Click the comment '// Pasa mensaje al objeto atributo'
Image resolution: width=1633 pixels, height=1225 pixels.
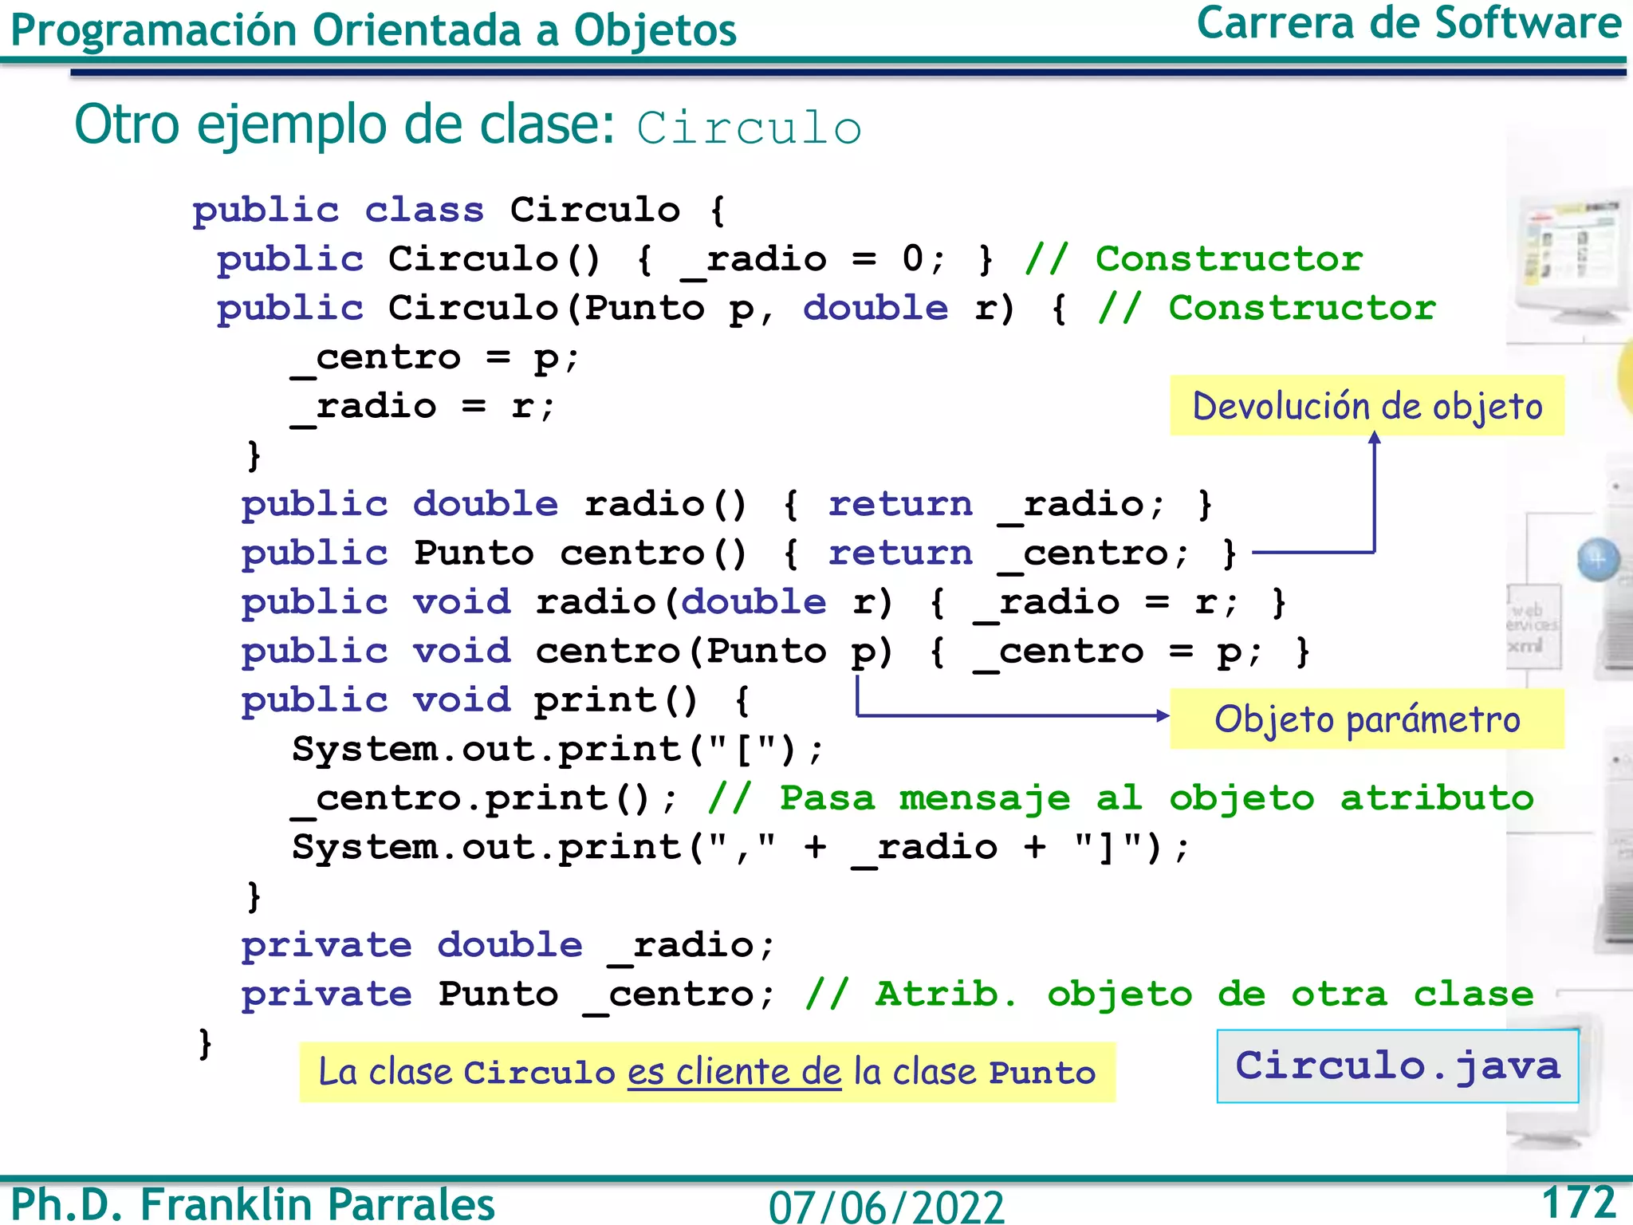click(1120, 799)
